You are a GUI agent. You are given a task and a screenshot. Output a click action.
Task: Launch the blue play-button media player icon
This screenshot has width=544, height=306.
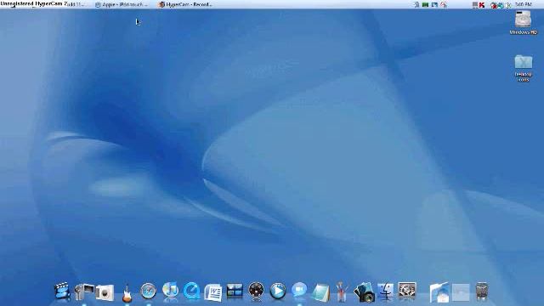coord(278,291)
